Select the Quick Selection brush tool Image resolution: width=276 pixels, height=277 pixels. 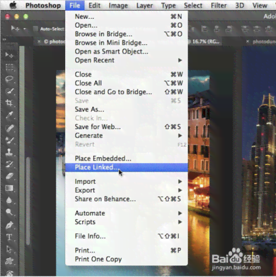(9, 91)
